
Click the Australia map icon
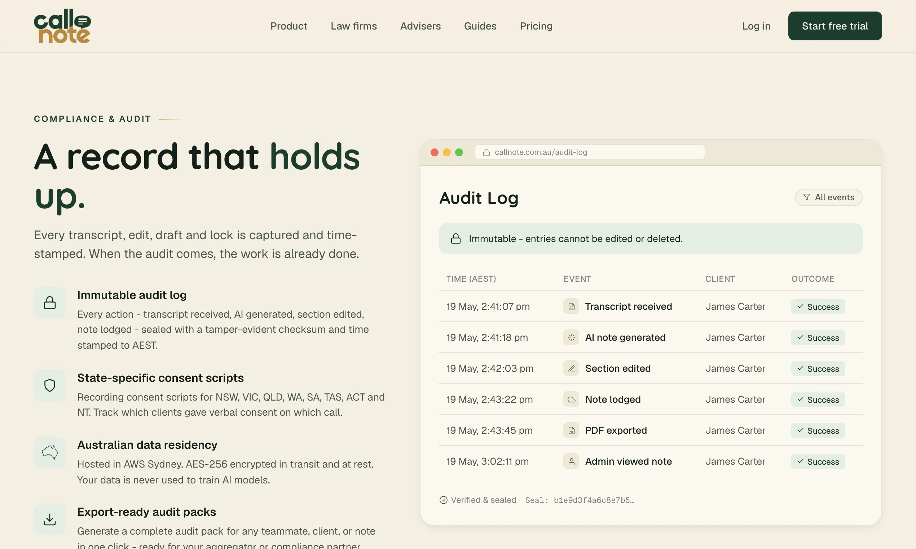pyautogui.click(x=50, y=452)
